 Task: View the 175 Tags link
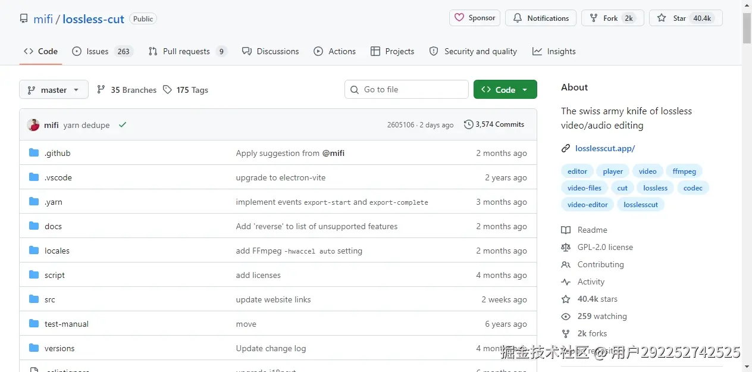tap(186, 90)
